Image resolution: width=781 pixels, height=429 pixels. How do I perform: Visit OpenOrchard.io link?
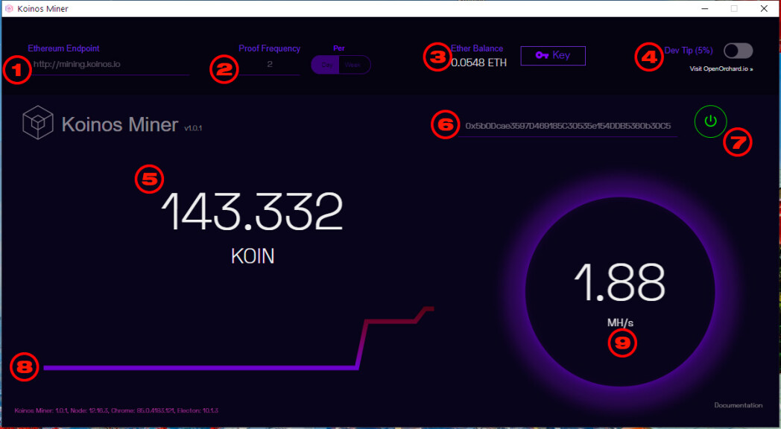tap(721, 69)
